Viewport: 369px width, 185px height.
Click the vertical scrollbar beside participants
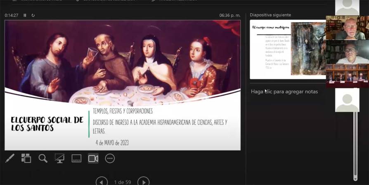pyautogui.click(x=355, y=146)
